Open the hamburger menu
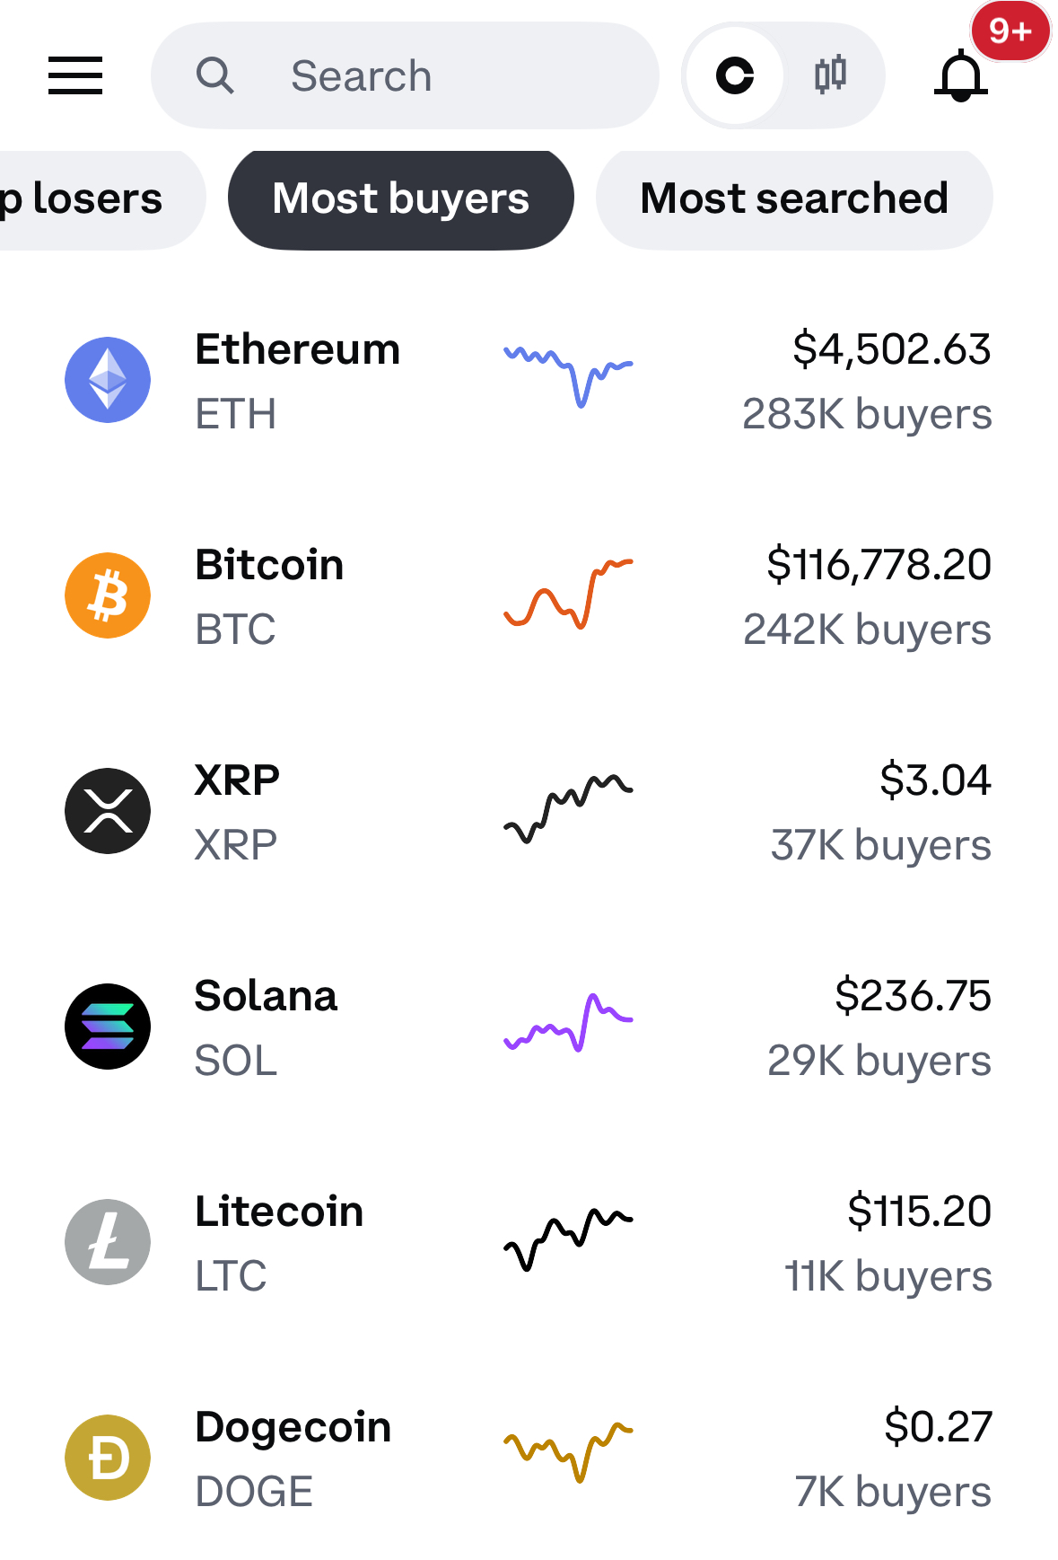Image resolution: width=1058 pixels, height=1560 pixels. [75, 75]
